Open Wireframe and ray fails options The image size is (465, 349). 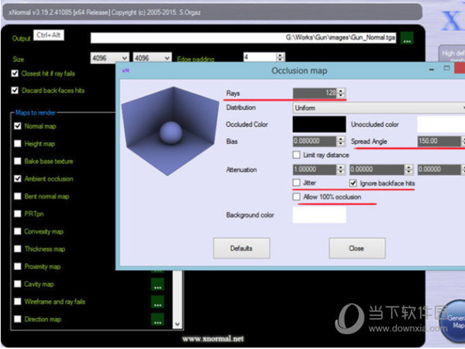click(x=157, y=302)
